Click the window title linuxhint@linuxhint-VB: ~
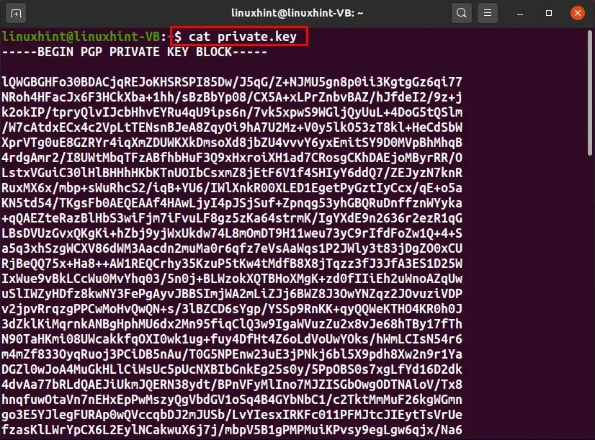This screenshot has width=595, height=440. coord(297,13)
